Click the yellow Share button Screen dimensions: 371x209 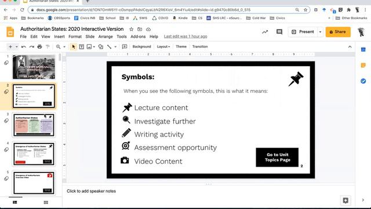338,32
